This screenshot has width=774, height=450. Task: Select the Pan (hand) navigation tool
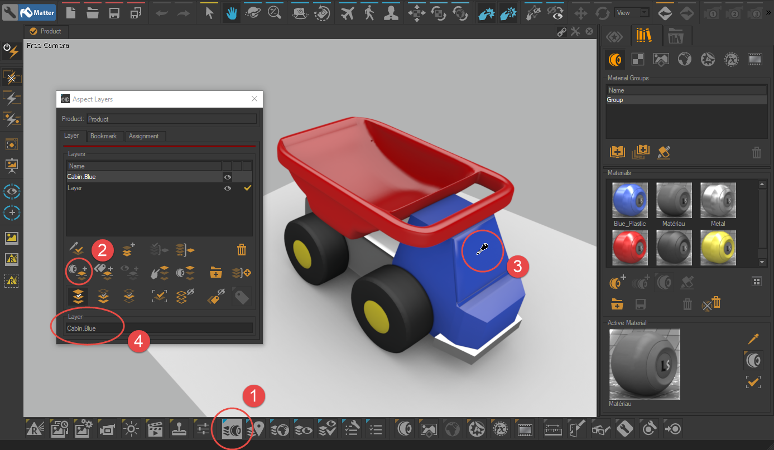pos(230,12)
